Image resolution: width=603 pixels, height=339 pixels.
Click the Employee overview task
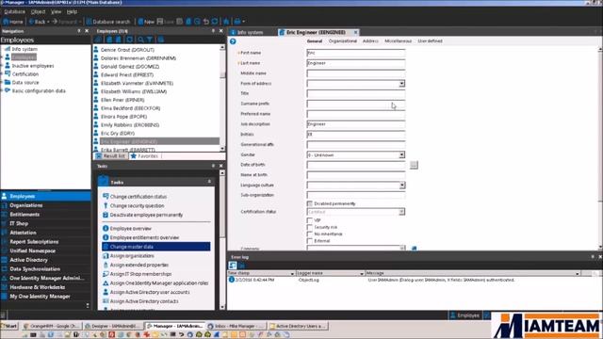130,228
